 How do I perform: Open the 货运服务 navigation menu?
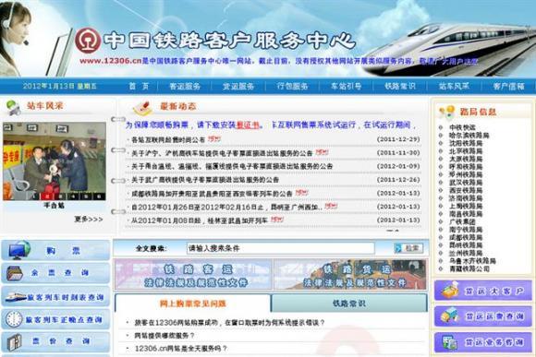click(x=238, y=86)
